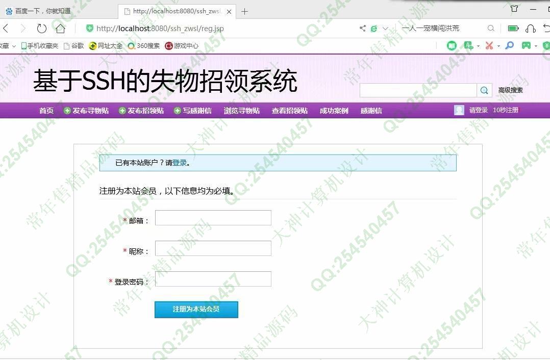Click the green security shield in address bar
This screenshot has height=360, width=550.
89,29
